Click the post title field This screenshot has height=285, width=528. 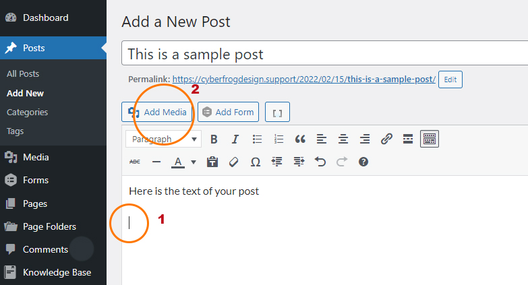coord(324,54)
